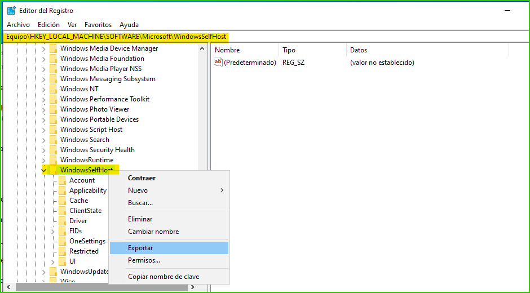This screenshot has width=530, height=293.
Task: Open the Favoritos menu
Action: tap(98, 25)
